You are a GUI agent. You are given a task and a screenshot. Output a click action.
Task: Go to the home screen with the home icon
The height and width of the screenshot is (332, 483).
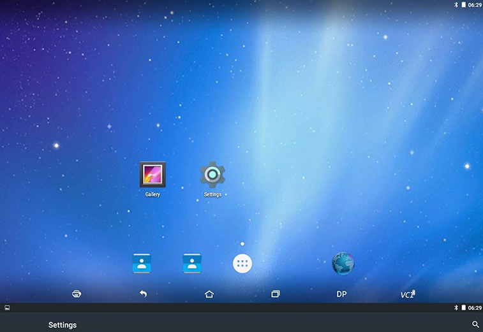[x=209, y=294]
